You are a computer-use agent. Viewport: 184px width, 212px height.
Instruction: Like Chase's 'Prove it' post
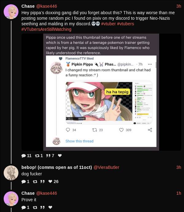[x=50, y=207]
